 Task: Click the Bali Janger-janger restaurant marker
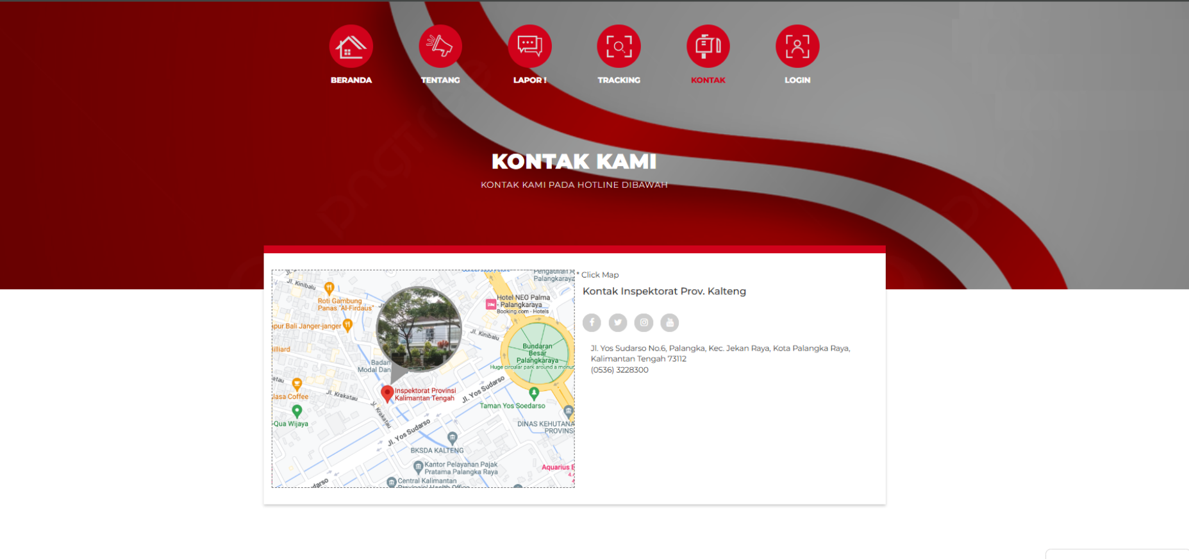point(347,326)
